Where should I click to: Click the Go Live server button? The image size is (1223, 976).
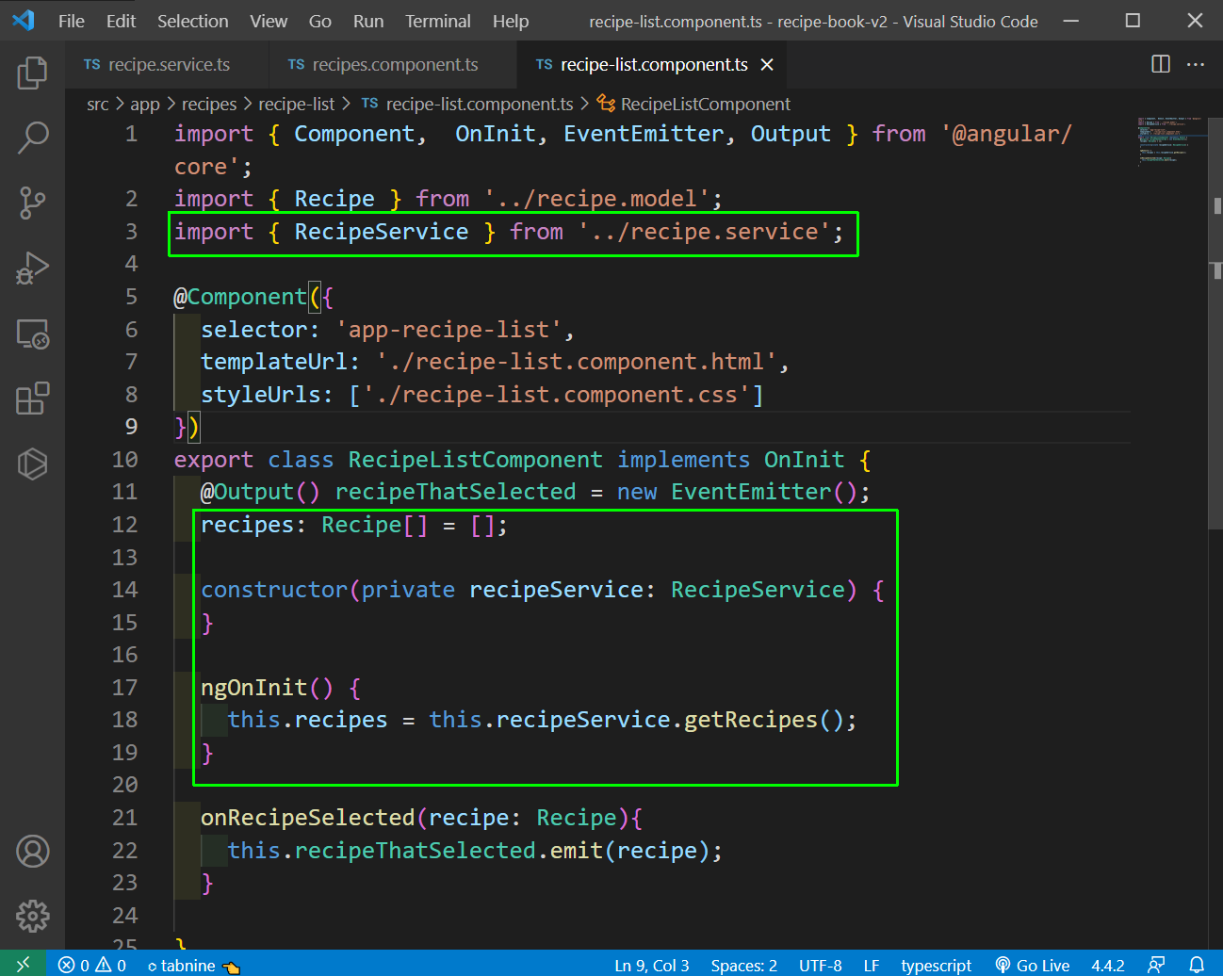1033,966
